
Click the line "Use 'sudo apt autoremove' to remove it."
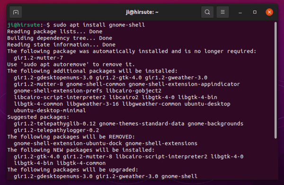coord(71,64)
